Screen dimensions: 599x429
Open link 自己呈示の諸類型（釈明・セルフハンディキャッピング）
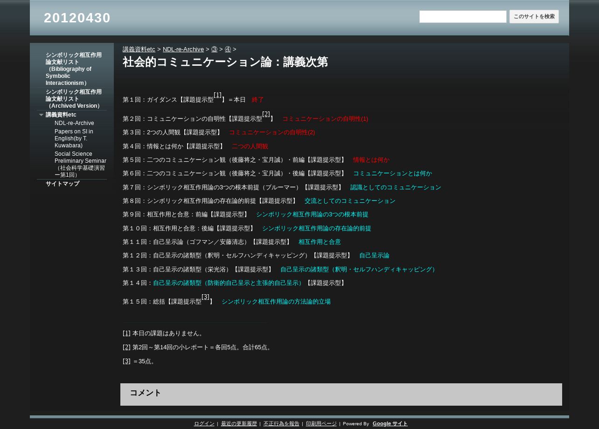(x=359, y=270)
